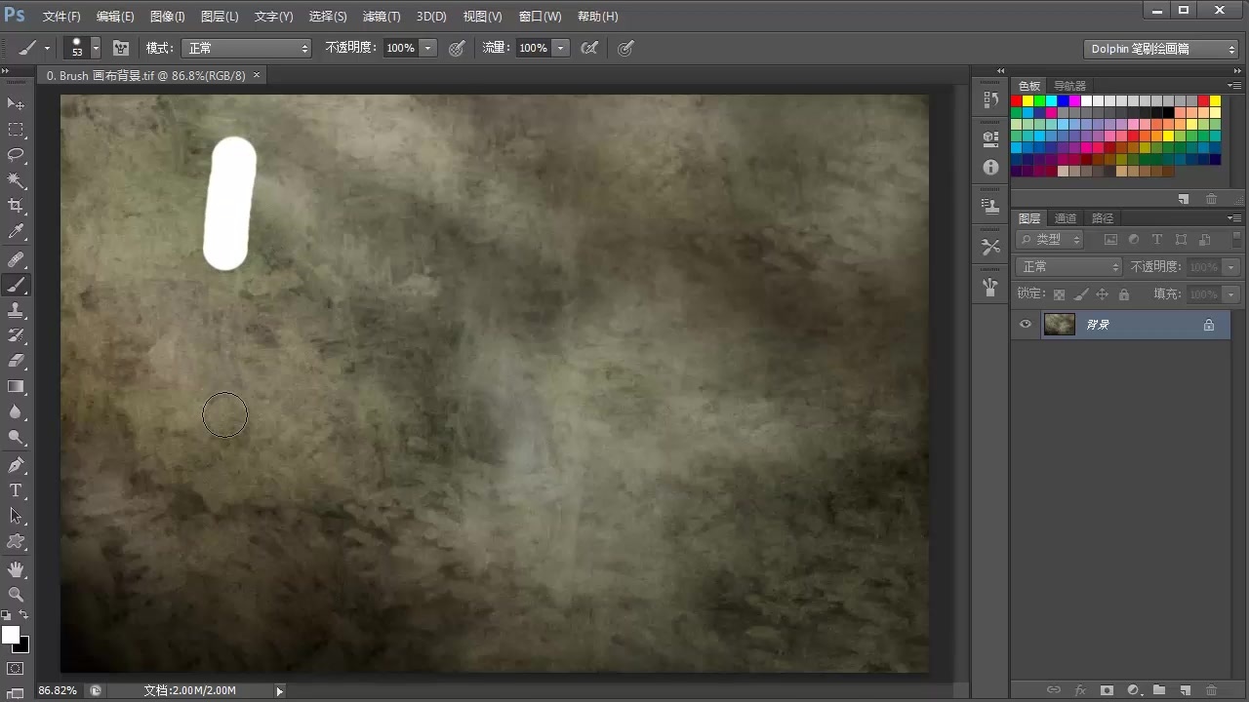
Task: Toggle the layer filter on/off switch
Action: pos(1236,238)
